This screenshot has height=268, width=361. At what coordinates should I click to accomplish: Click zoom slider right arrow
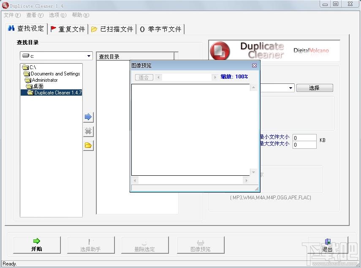pyautogui.click(x=215, y=77)
